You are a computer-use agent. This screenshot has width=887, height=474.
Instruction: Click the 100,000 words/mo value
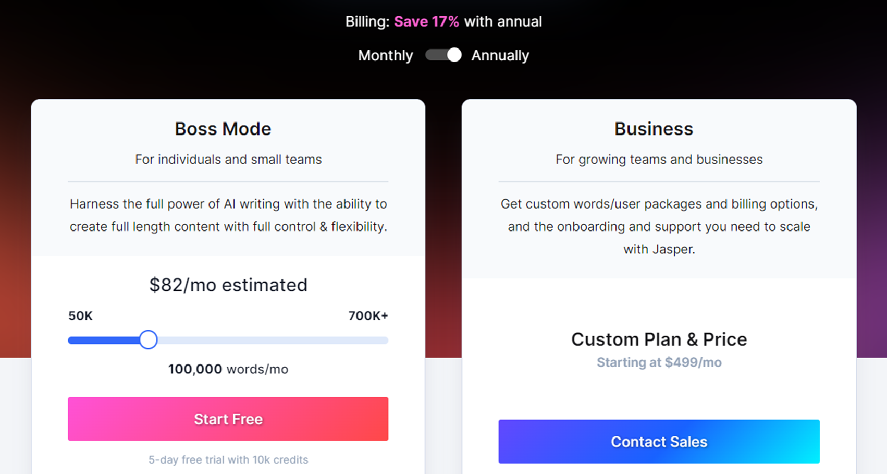pyautogui.click(x=228, y=369)
